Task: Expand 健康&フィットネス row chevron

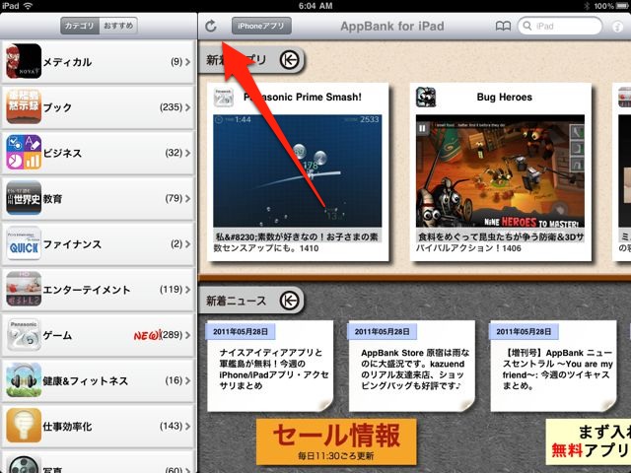Action: click(x=188, y=380)
